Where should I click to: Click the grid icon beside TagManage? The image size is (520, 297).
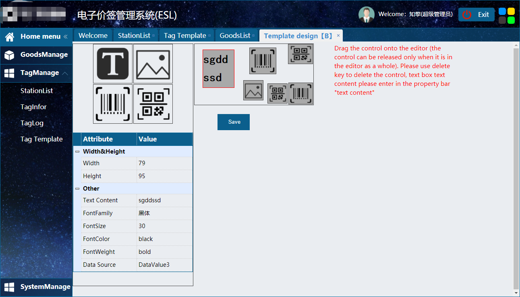pos(9,73)
